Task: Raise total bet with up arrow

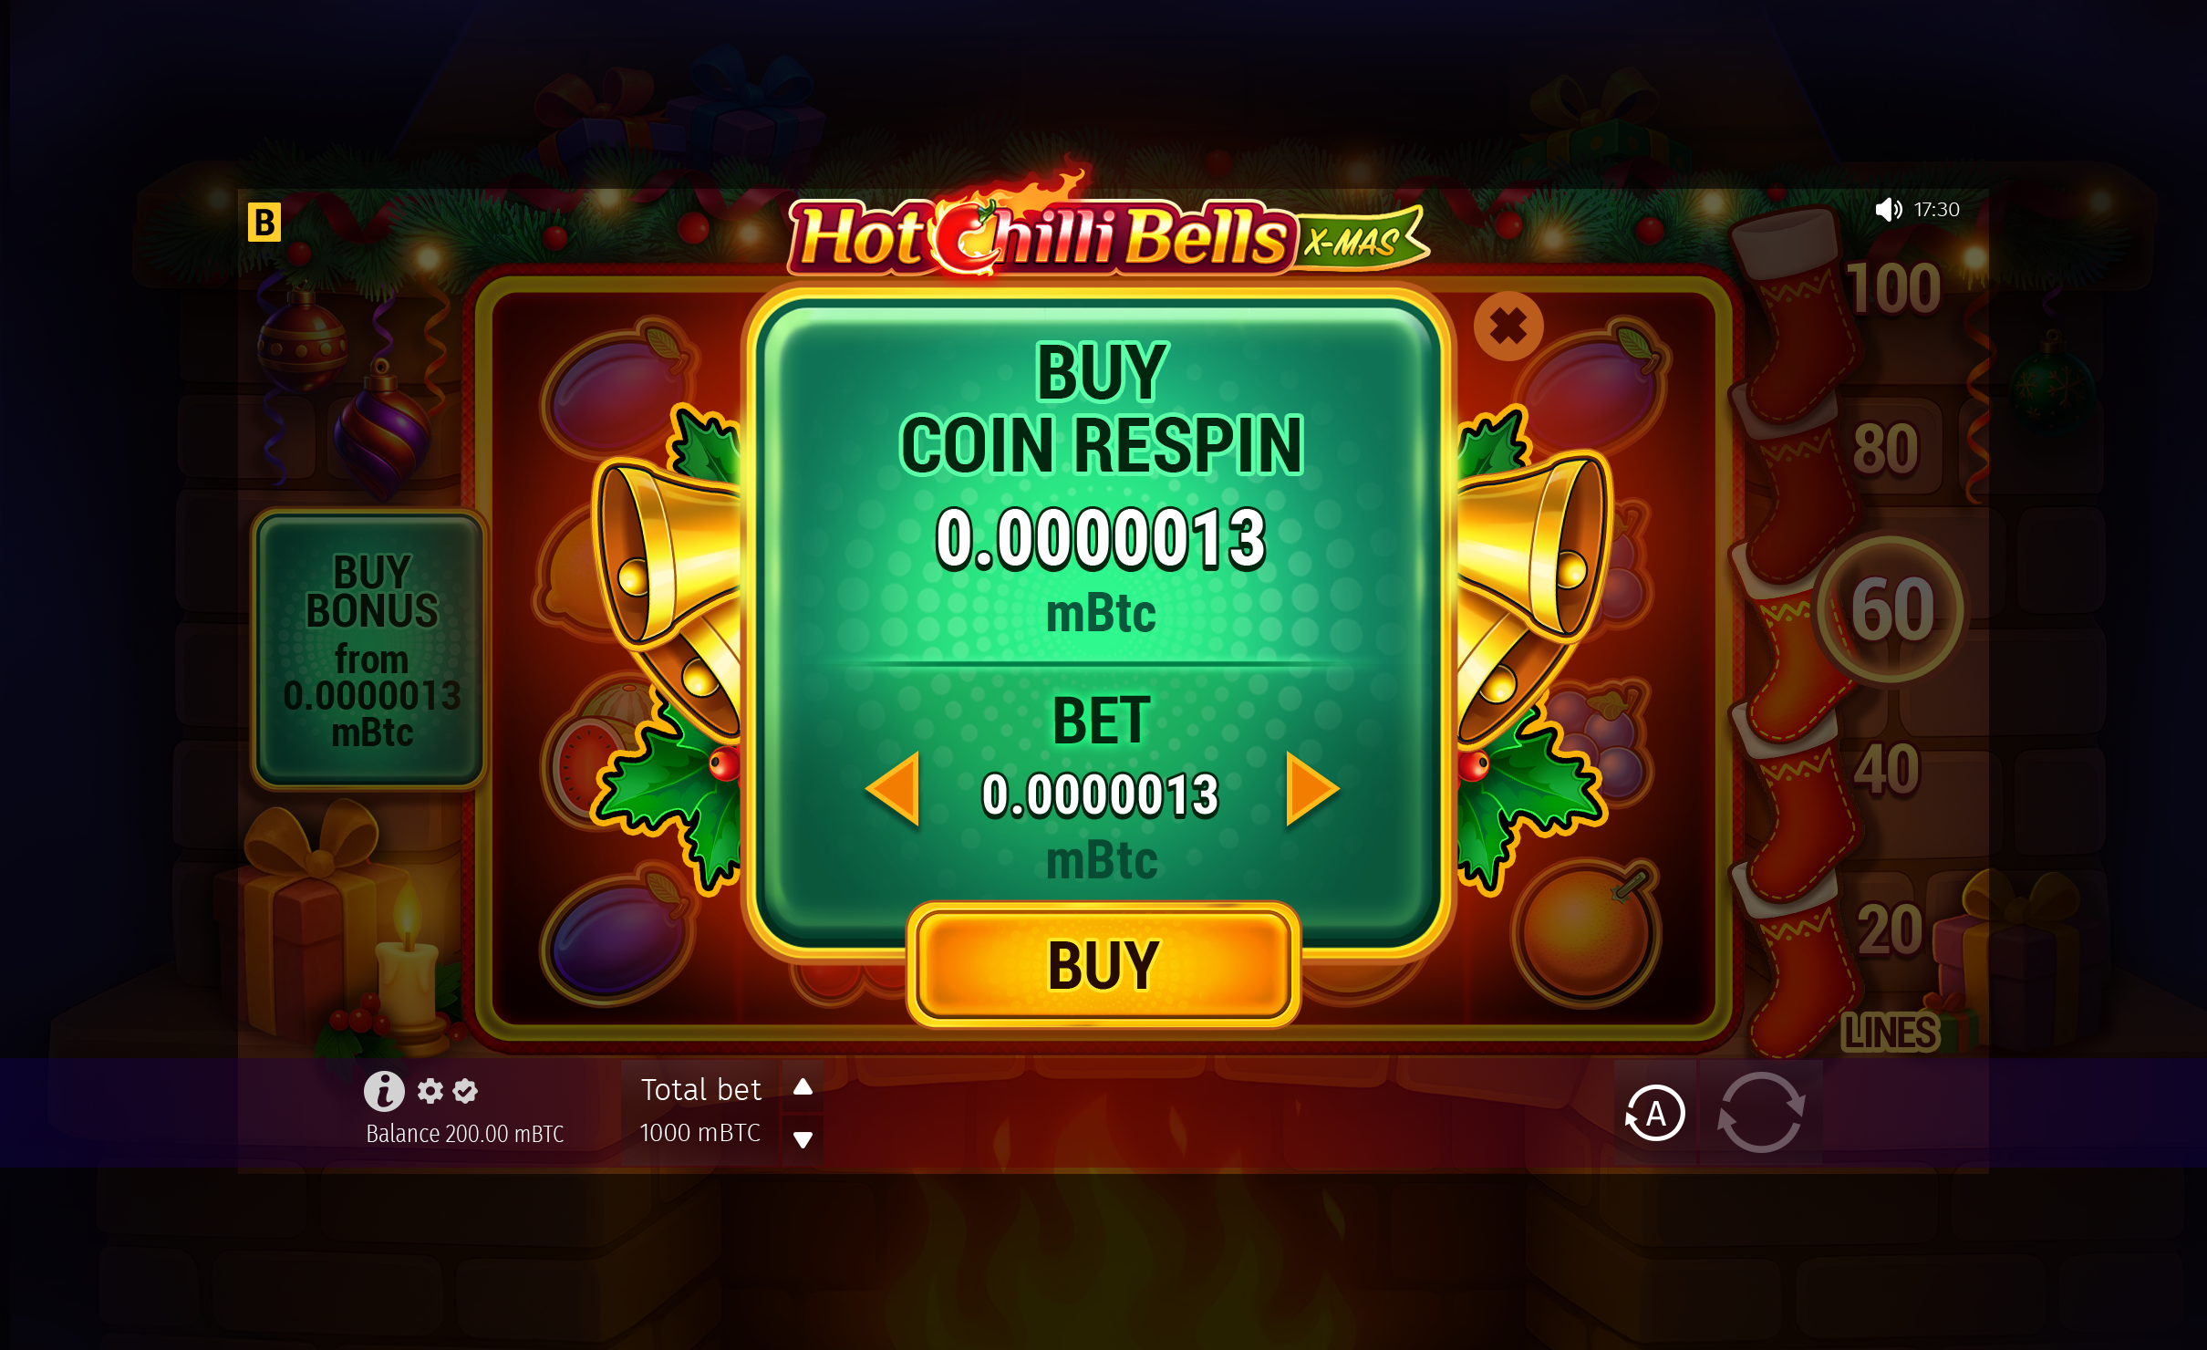Action: tap(803, 1086)
